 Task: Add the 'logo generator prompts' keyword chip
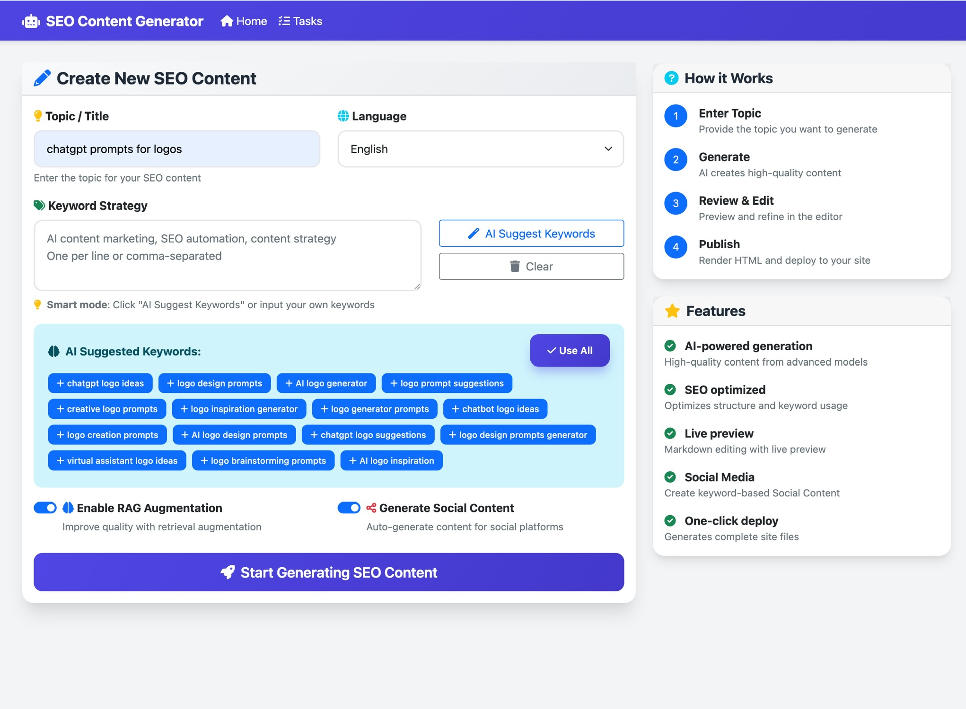[x=375, y=409]
